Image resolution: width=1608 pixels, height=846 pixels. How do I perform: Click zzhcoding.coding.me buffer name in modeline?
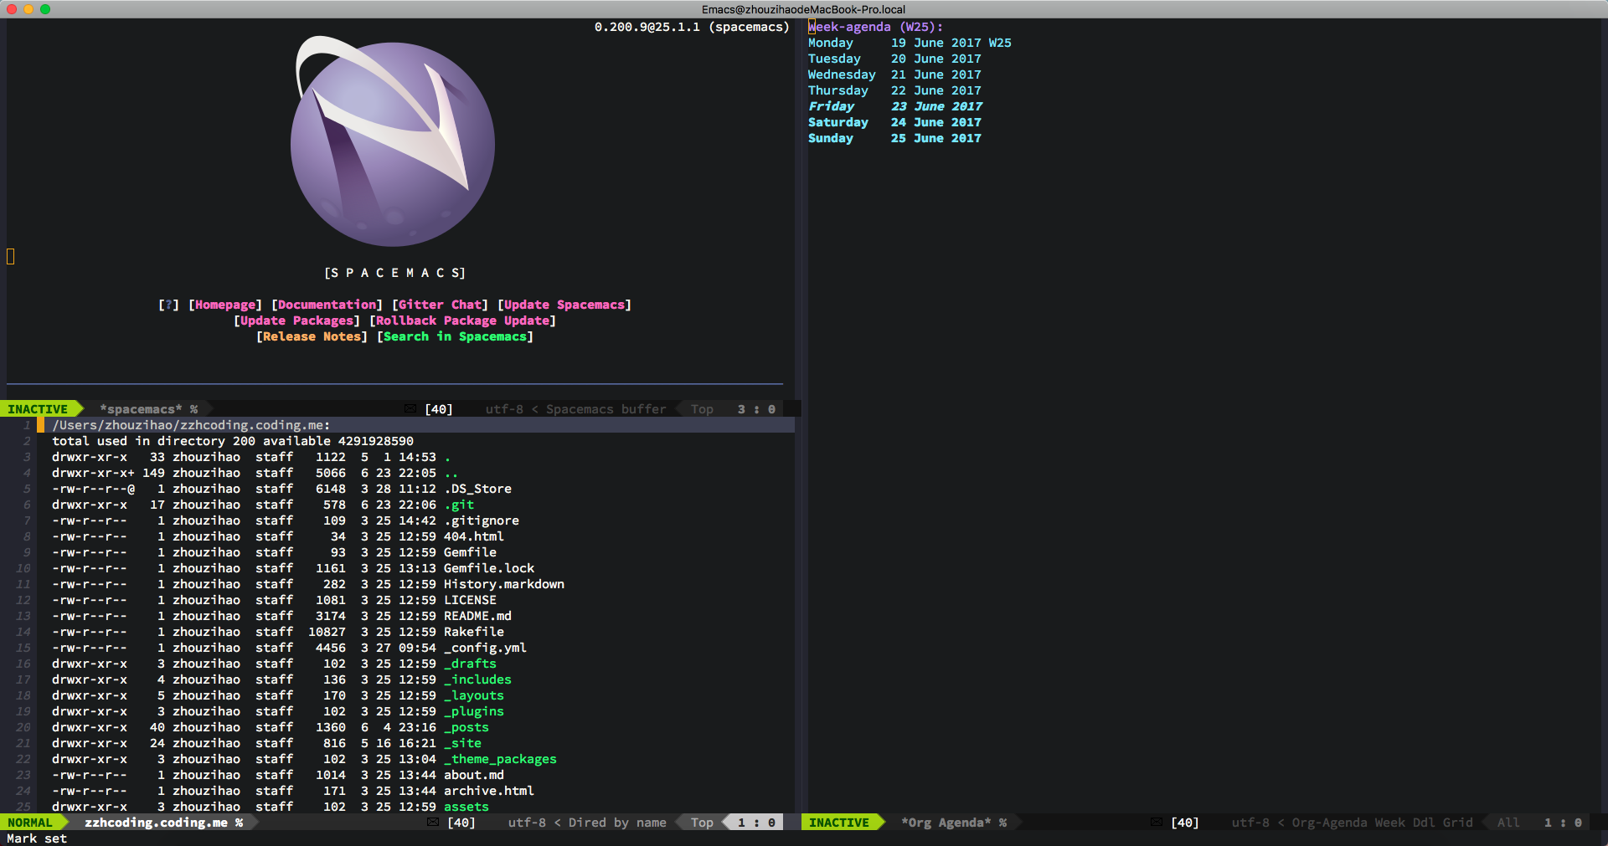pos(156,823)
